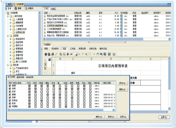Click the 应用 button
The image size is (176, 128).
(123, 117)
